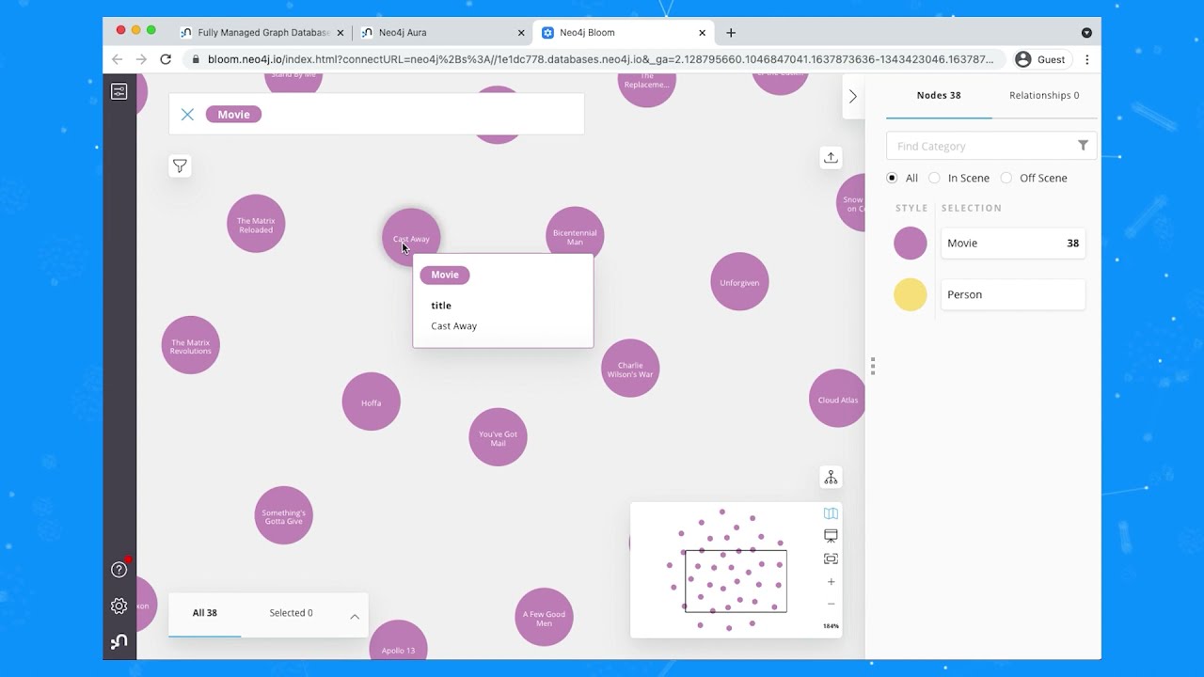Reload the page in the browser
This screenshot has width=1204, height=677.
pos(166,59)
